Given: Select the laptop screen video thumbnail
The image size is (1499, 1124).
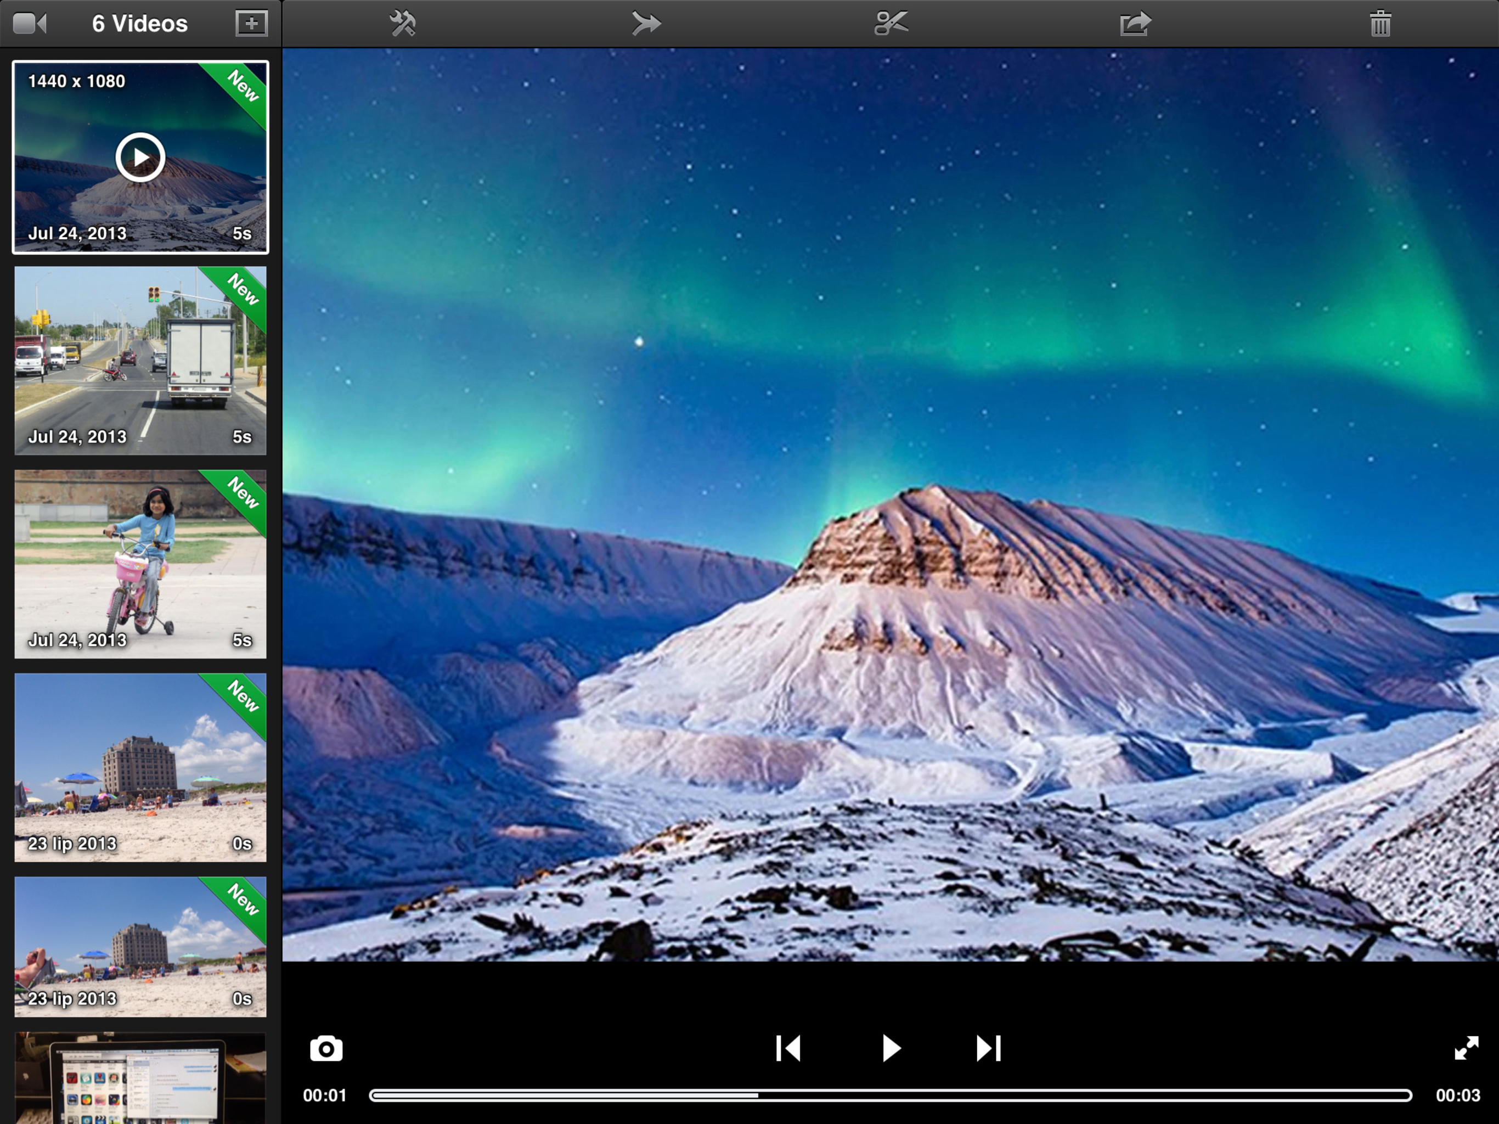Looking at the screenshot, I should (x=140, y=1078).
